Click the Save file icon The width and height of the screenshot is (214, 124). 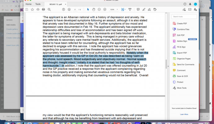[27, 10]
